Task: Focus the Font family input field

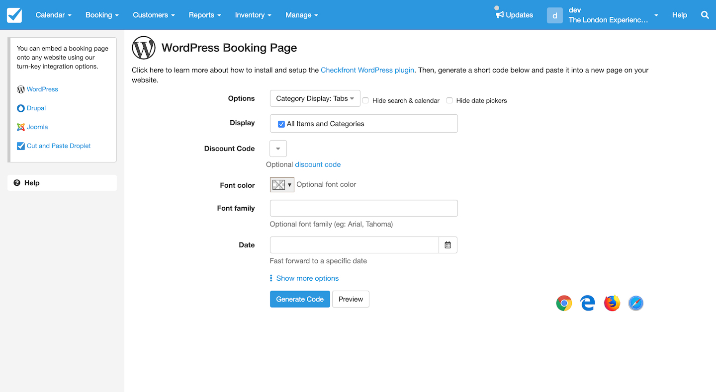Action: [363, 208]
